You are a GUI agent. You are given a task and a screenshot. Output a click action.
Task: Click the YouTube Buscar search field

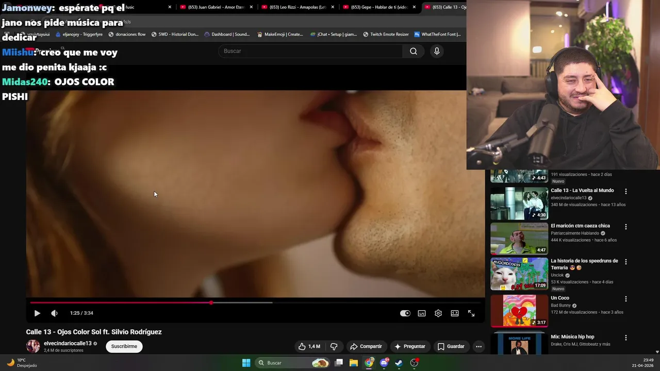pos(310,51)
